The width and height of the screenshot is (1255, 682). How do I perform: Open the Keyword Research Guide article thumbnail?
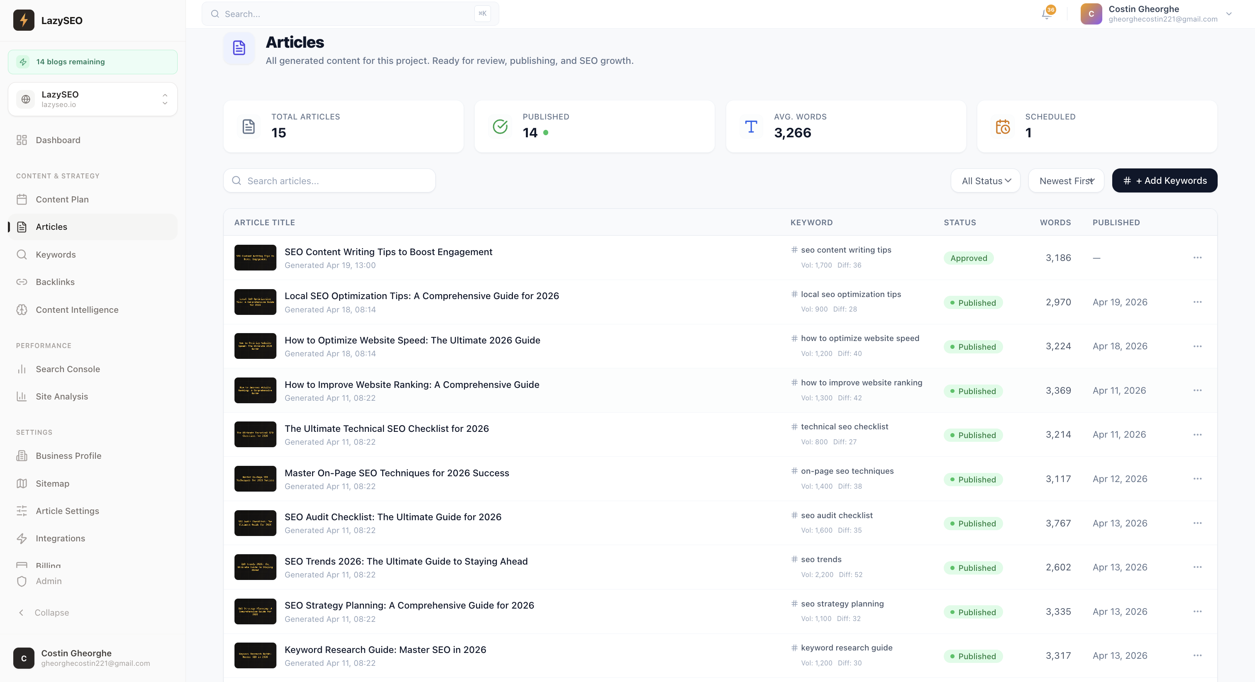pos(255,655)
